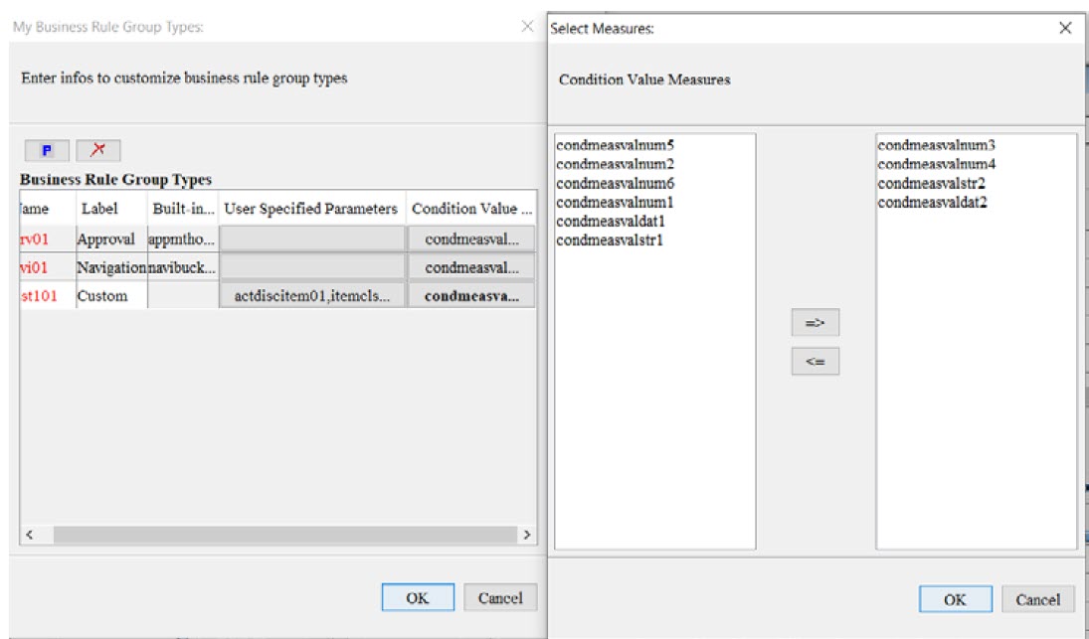
Task: Click the User Specified Parameters column header
Action: pyautogui.click(x=311, y=208)
